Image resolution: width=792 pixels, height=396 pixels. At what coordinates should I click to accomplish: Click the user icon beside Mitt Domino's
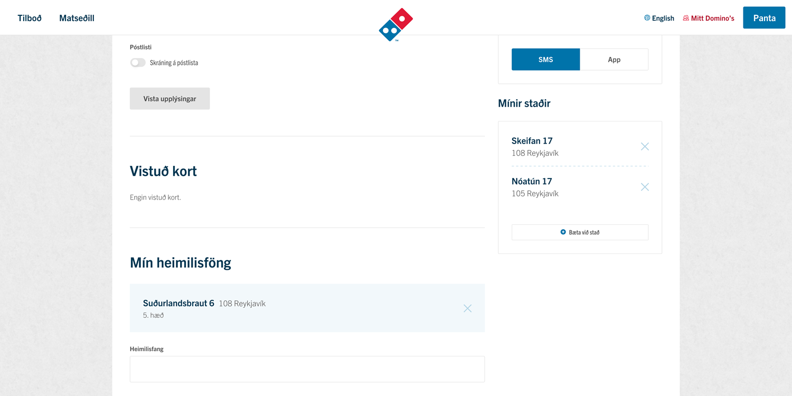click(x=685, y=17)
